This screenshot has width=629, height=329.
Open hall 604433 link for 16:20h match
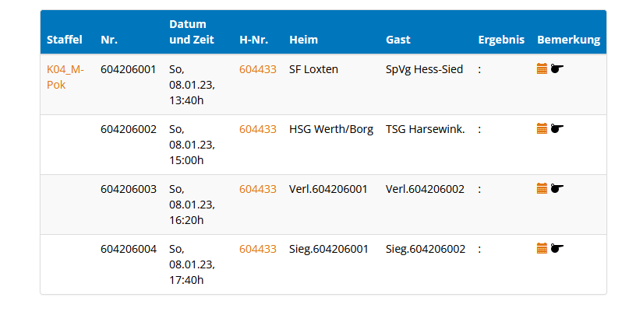[x=257, y=189]
